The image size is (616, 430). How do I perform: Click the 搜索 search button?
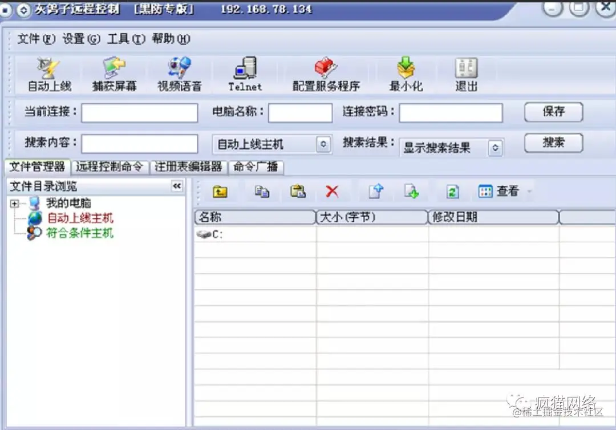[x=553, y=143]
